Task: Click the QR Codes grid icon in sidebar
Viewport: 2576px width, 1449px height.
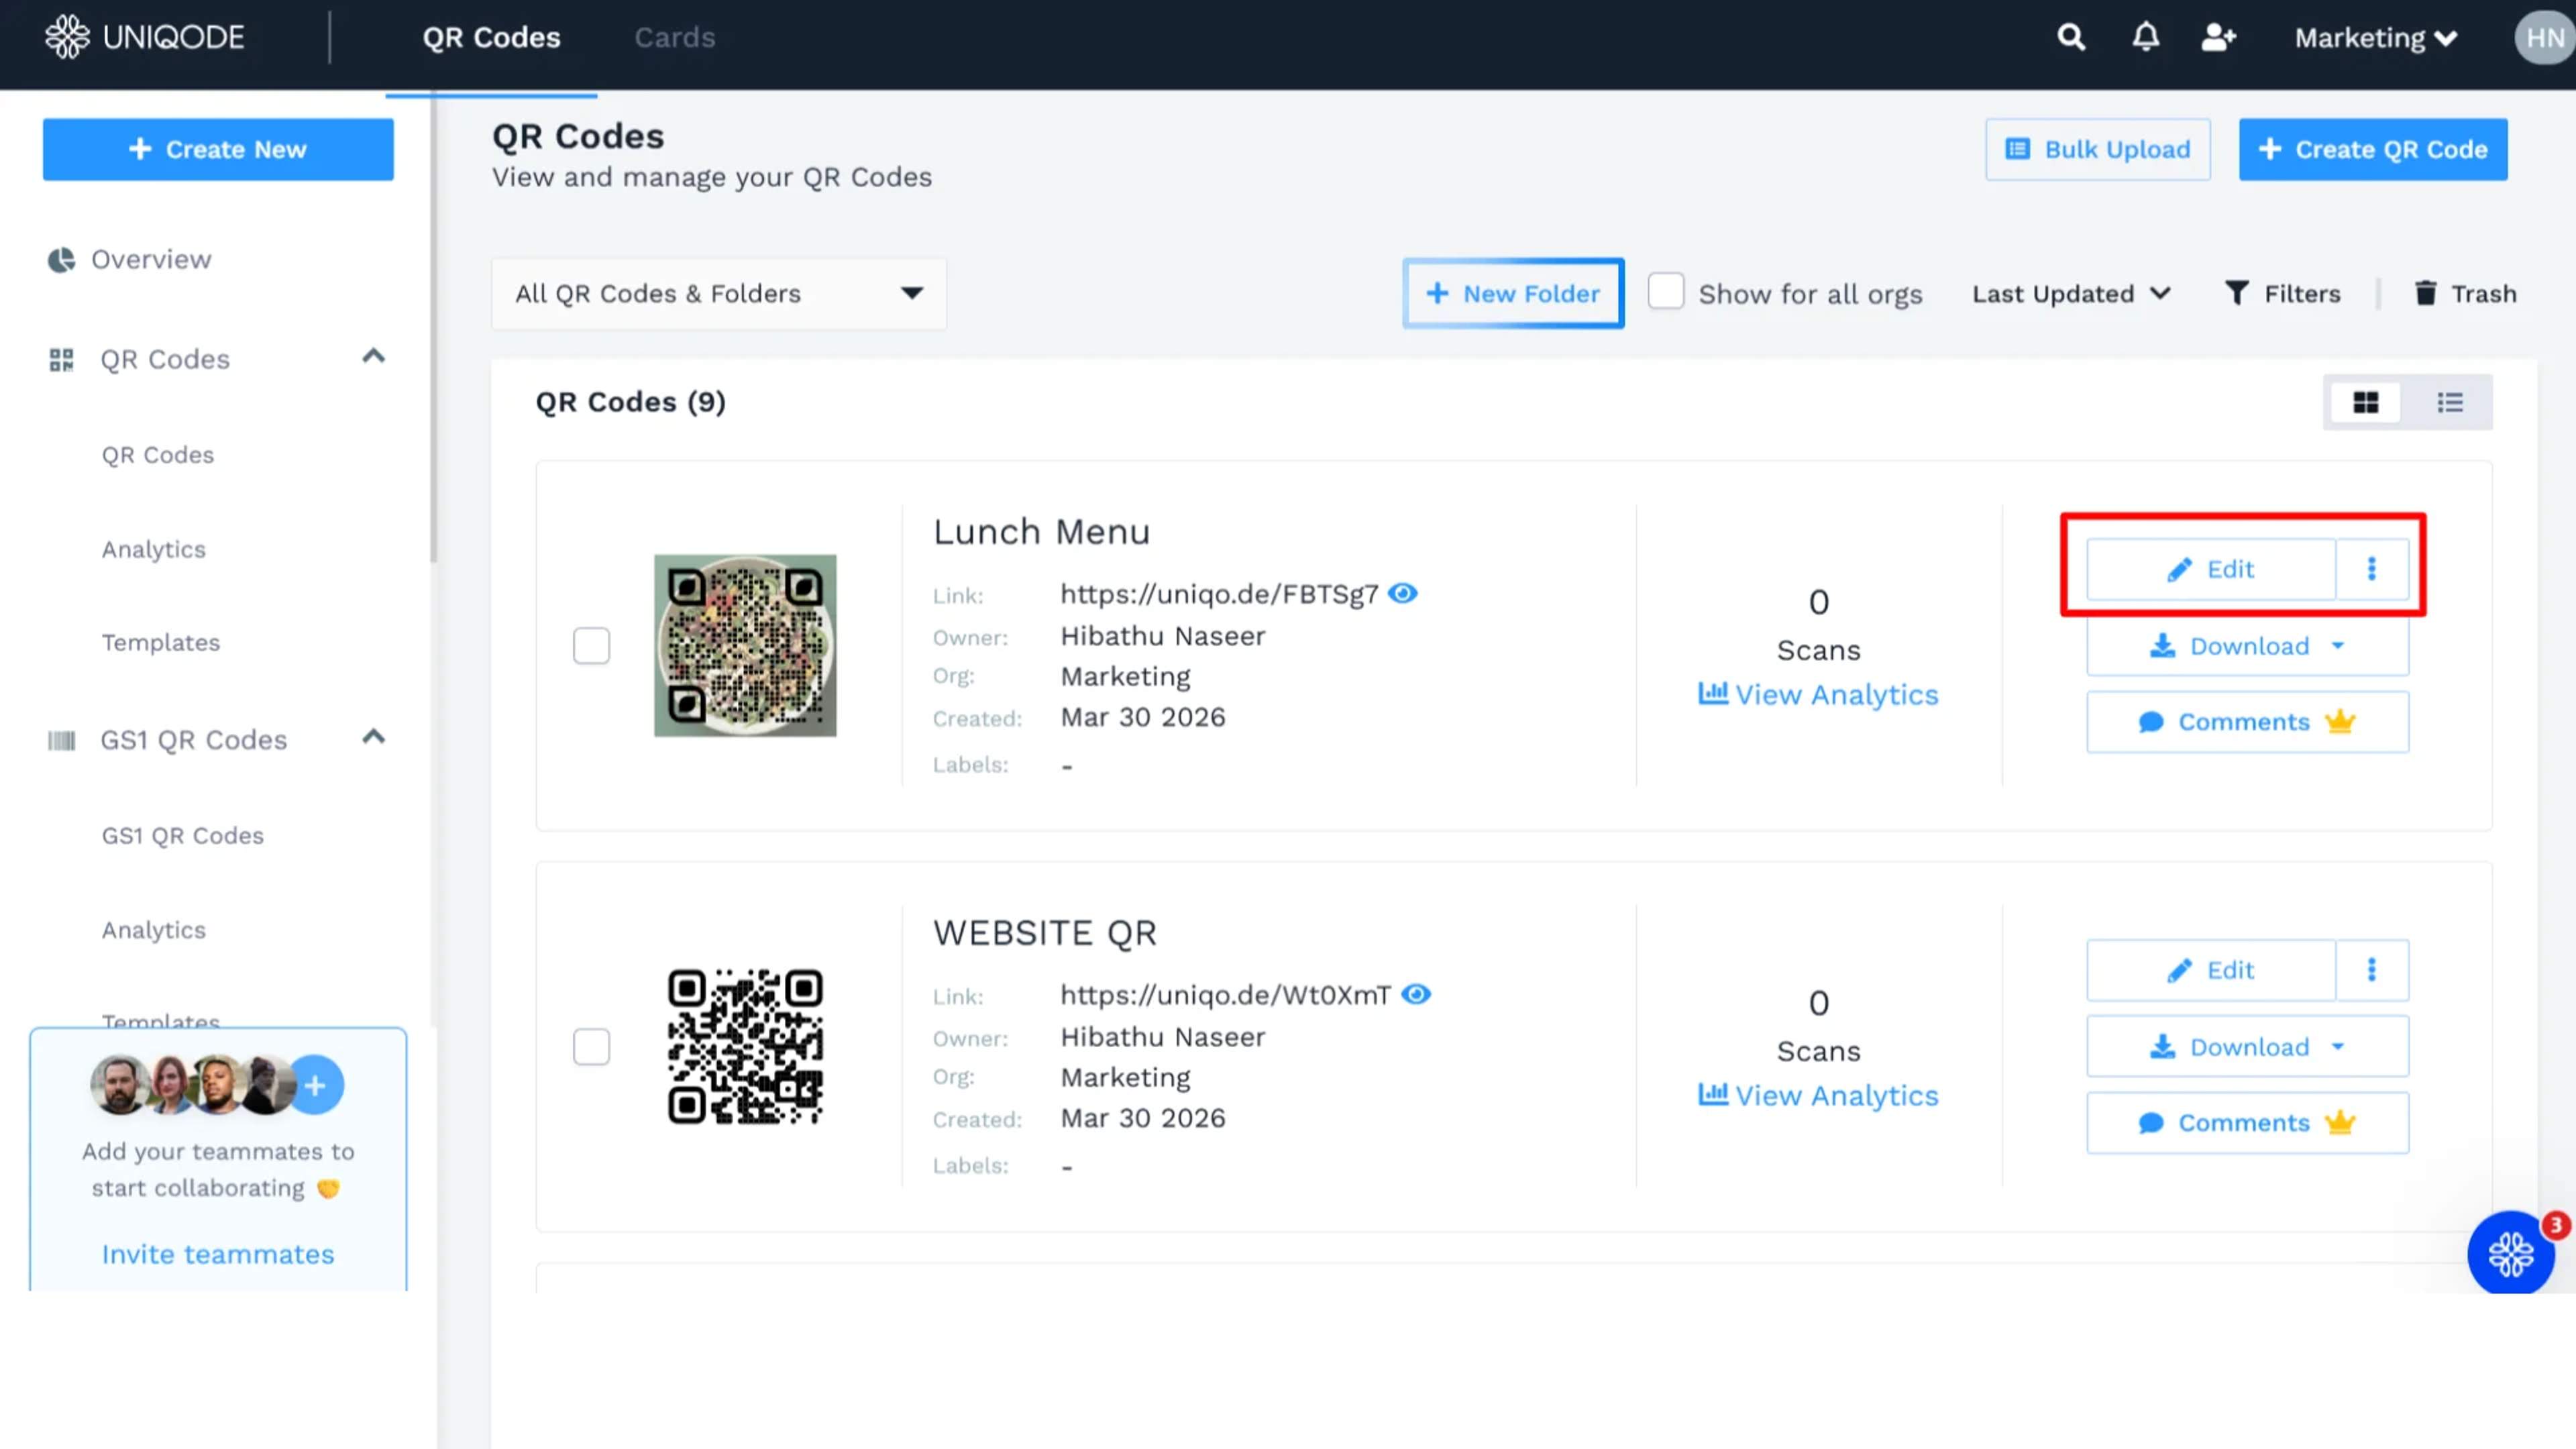Action: point(61,360)
